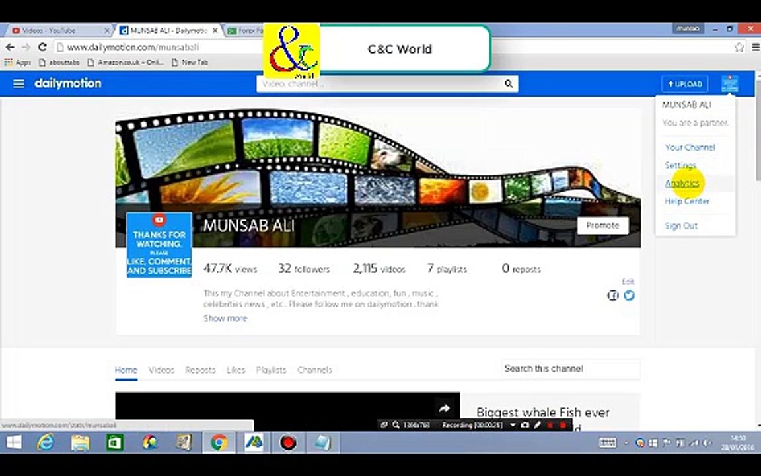The image size is (761, 476).
Task: Click the 47.7K views count
Action: pyautogui.click(x=230, y=268)
